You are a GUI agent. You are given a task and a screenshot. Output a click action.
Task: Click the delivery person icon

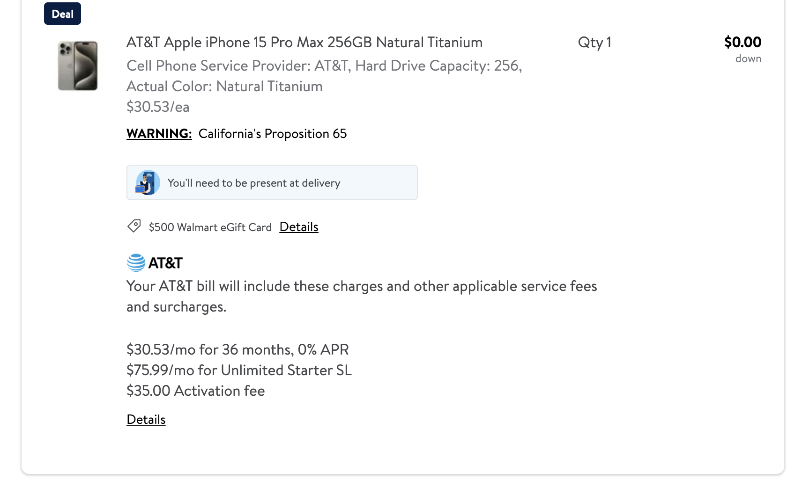pyautogui.click(x=147, y=182)
